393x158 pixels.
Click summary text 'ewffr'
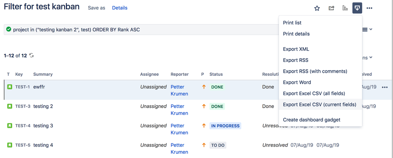[39, 87]
